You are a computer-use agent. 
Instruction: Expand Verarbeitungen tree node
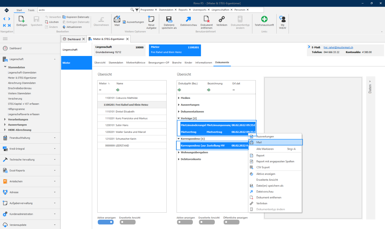coord(5,119)
